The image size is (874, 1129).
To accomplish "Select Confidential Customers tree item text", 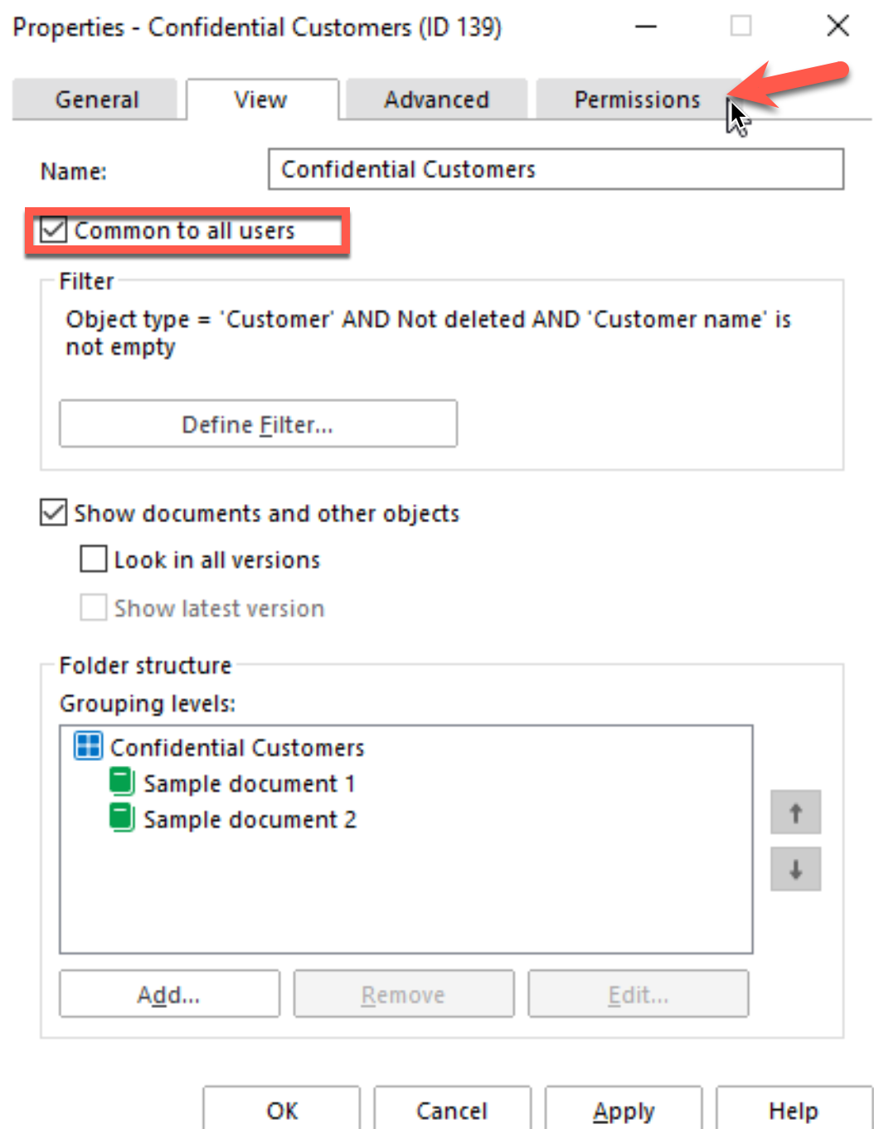I will point(237,748).
